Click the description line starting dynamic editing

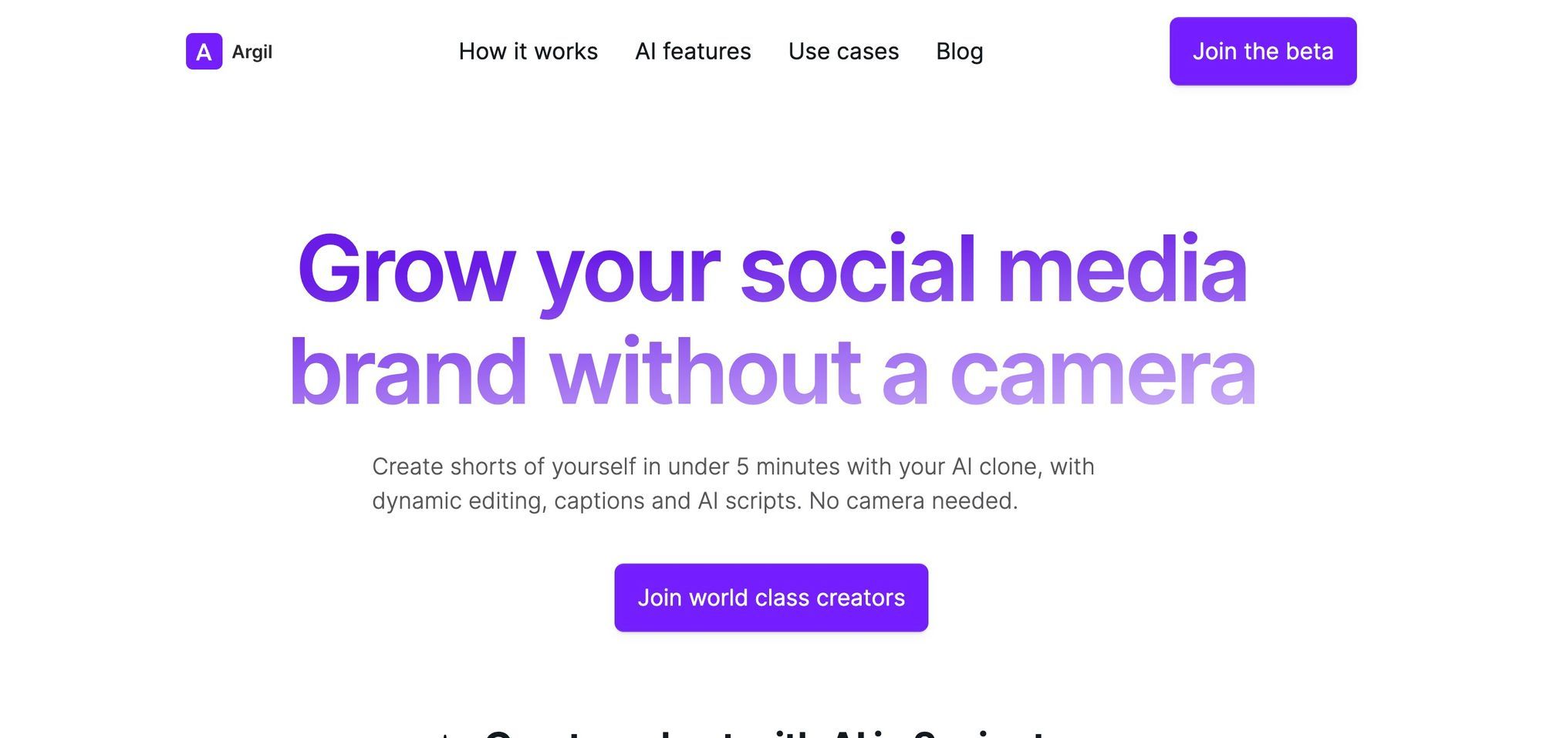[695, 501]
